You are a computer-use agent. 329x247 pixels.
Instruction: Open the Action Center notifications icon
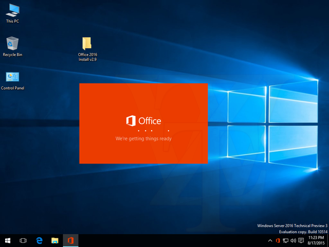301,241
